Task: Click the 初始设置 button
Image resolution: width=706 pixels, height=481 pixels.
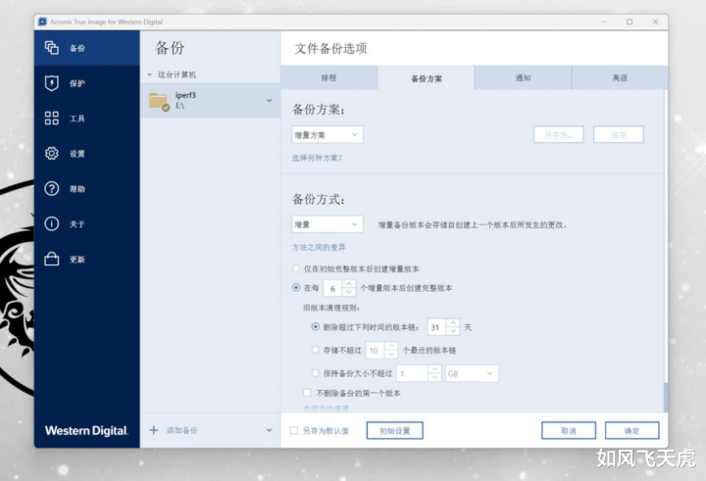Action: pos(394,431)
